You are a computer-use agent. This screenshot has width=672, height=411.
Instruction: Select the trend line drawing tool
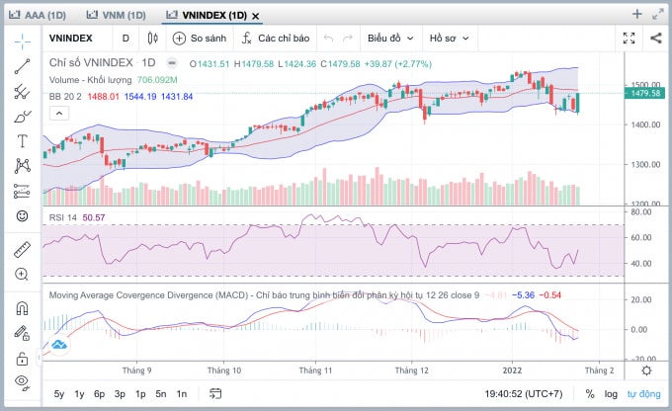click(23, 66)
